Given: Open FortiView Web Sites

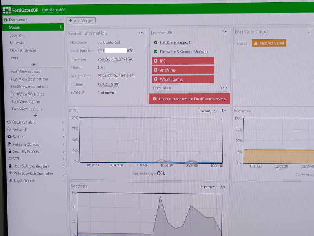Looking at the screenshot, I should [27, 94].
